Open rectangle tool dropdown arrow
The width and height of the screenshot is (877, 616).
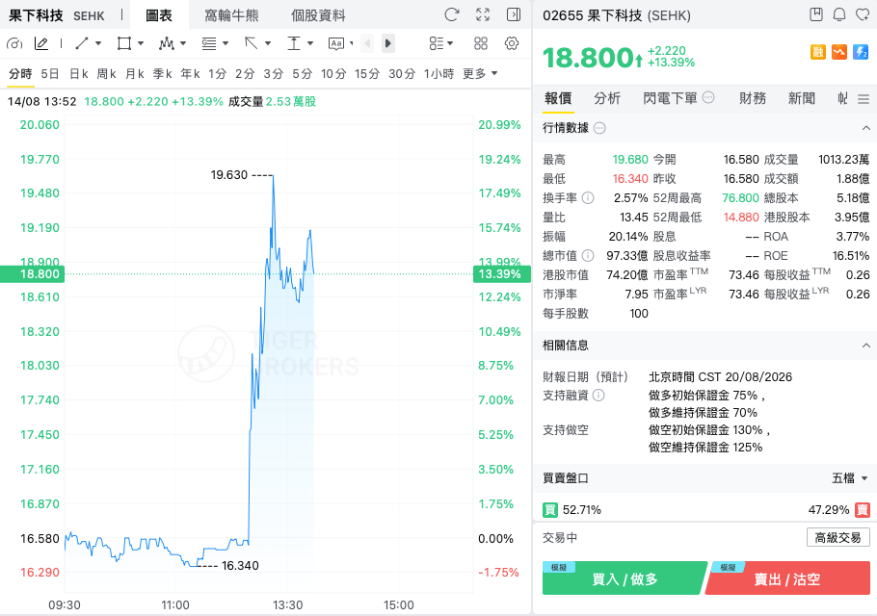pos(141,43)
